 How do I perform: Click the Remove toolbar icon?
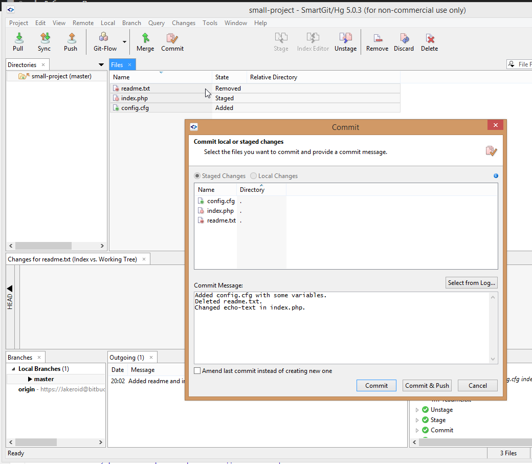(x=377, y=42)
